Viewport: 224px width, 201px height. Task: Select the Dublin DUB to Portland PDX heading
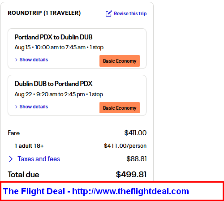53,84
